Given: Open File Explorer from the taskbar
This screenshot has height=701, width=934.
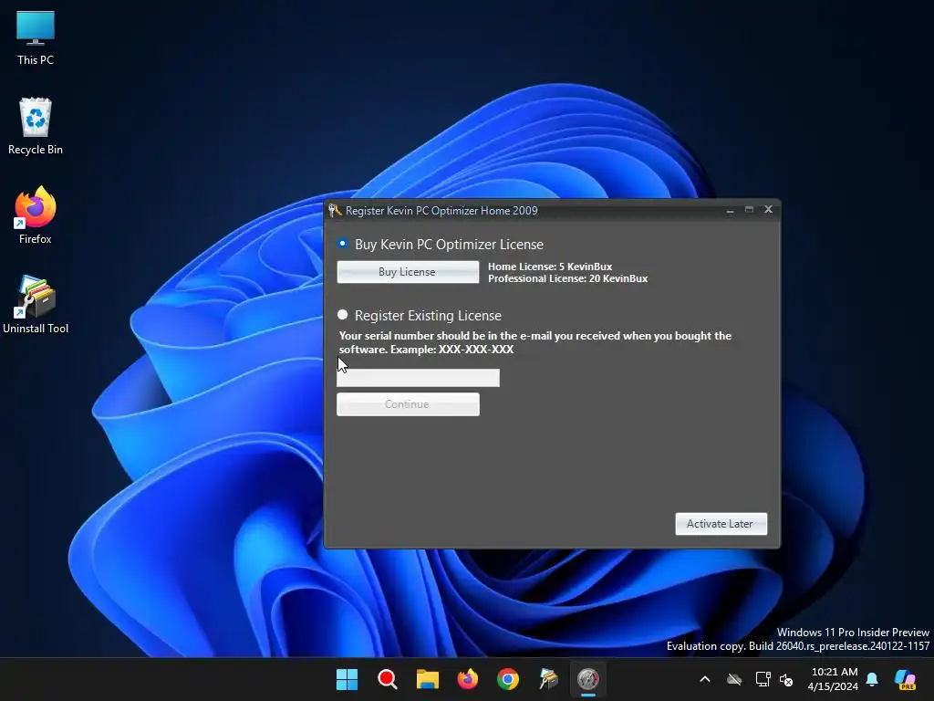Looking at the screenshot, I should click(427, 679).
